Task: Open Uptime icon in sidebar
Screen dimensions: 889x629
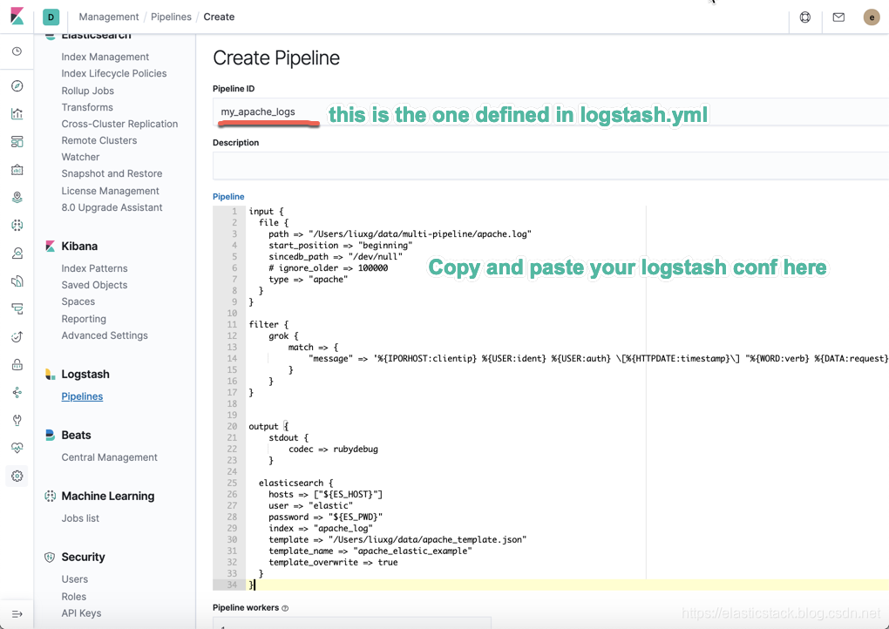Action: [17, 336]
